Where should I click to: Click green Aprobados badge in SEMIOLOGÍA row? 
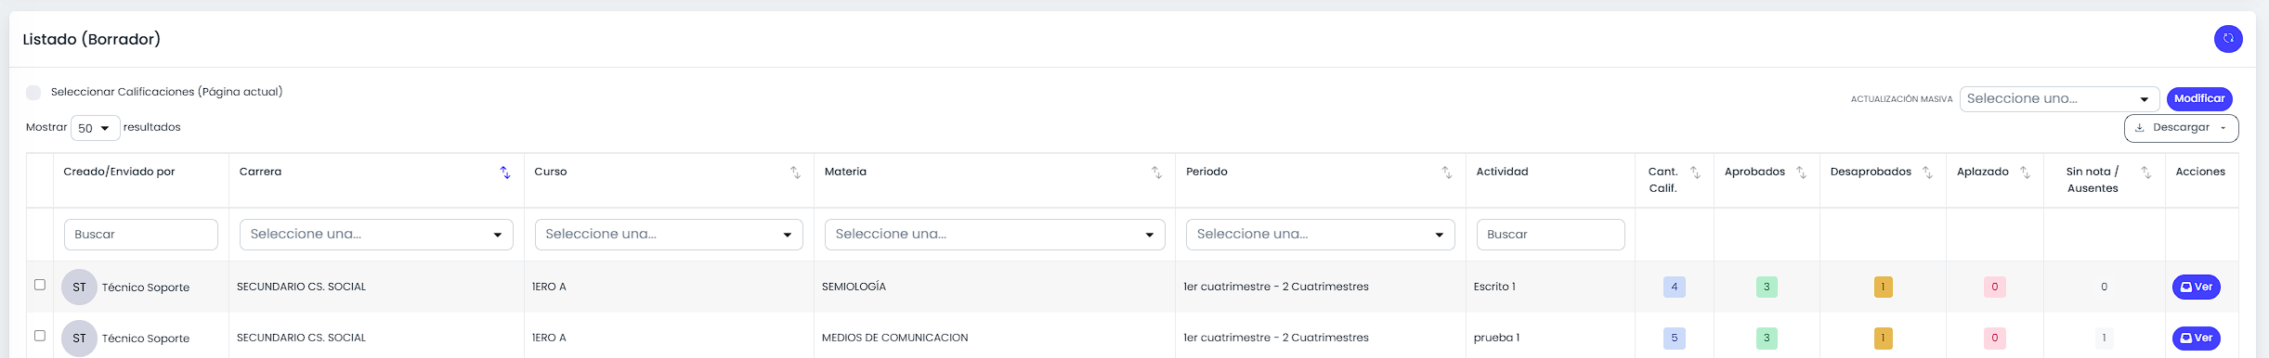(x=1767, y=288)
